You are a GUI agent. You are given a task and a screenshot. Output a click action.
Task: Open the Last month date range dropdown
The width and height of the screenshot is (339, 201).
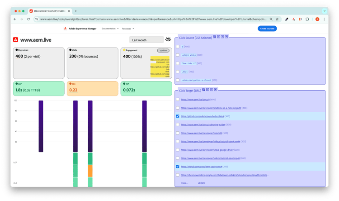146,40
